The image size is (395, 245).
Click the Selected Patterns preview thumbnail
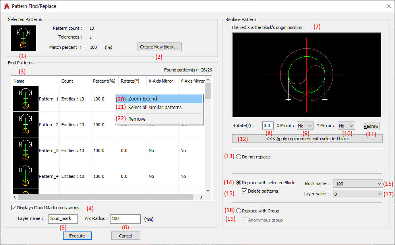[x=23, y=38]
